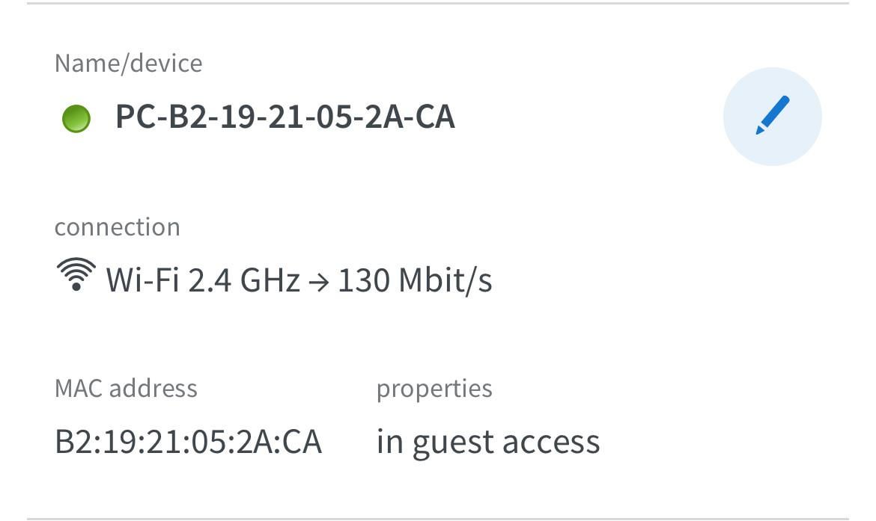Click the Wi-Fi signal icon
This screenshot has height=521, width=876.
tap(76, 275)
